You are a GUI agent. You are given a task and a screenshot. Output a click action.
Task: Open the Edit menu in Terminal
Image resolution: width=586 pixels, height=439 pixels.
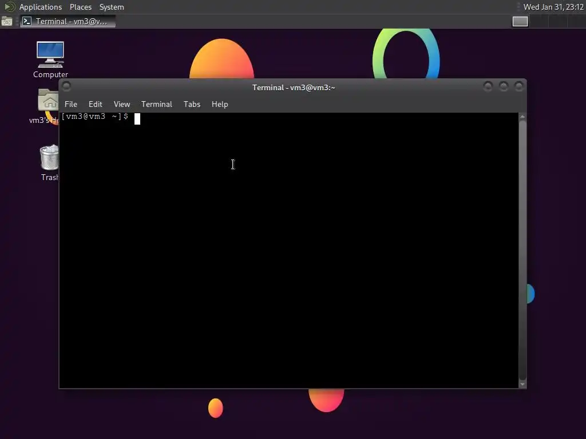96,104
